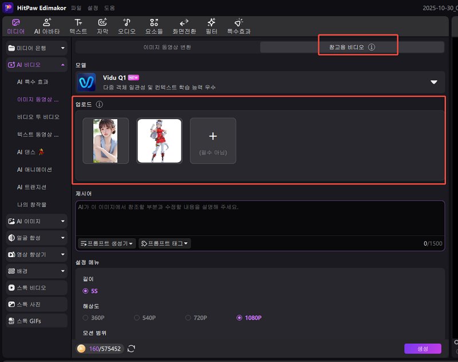Select 비디오 투 비디오 in the sidebar

click(x=38, y=118)
